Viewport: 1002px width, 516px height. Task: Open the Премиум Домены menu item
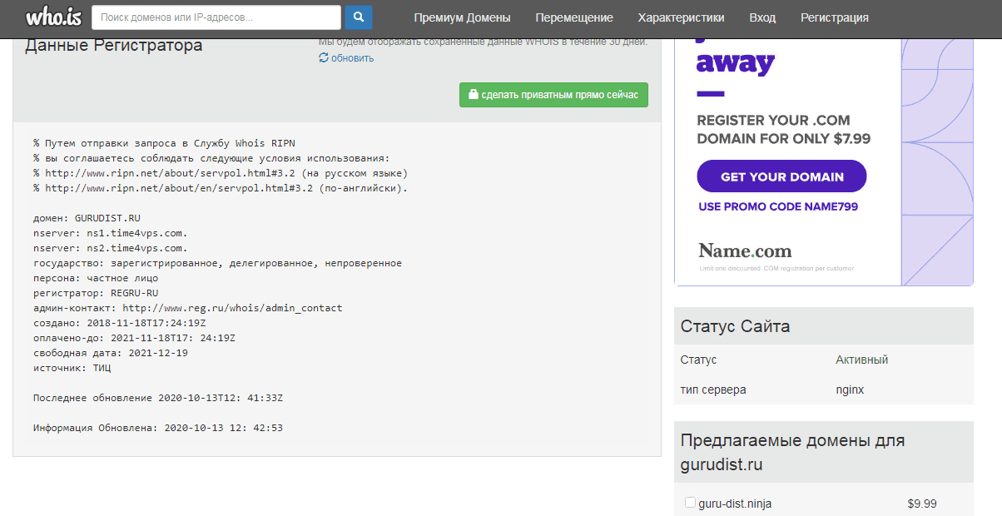tap(462, 17)
